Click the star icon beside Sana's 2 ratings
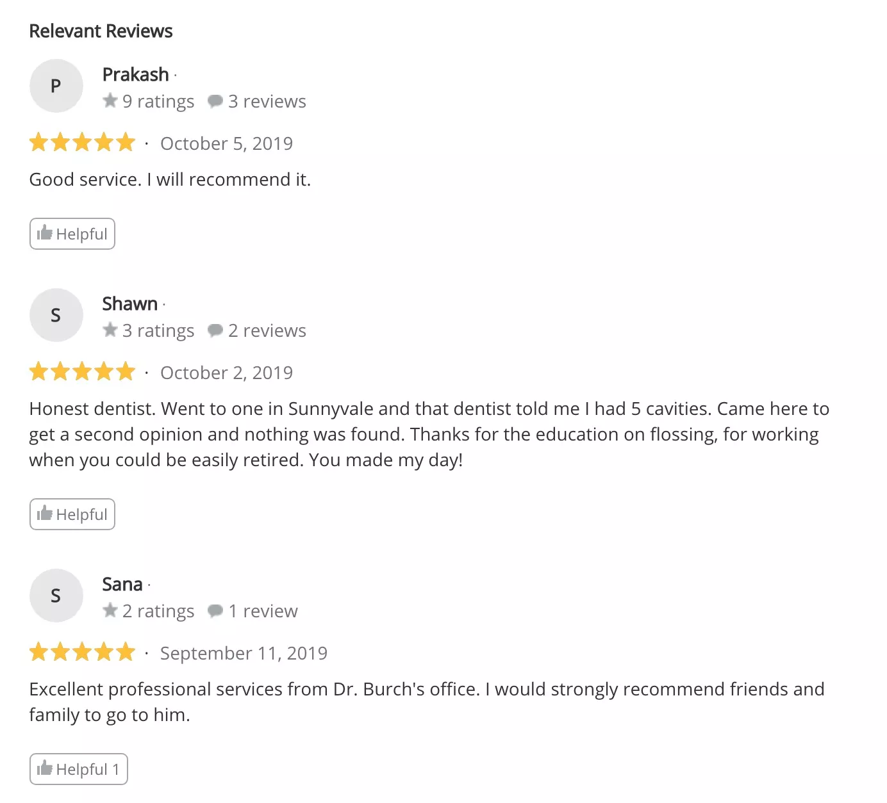This screenshot has width=887, height=803. coord(110,610)
